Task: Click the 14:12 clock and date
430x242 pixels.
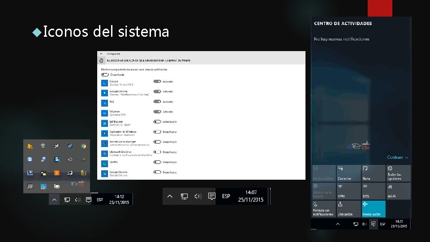Action: 119,199
